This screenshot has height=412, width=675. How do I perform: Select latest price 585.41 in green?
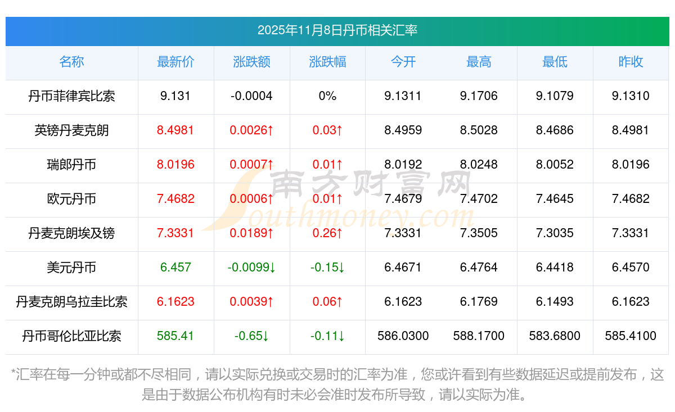175,336
